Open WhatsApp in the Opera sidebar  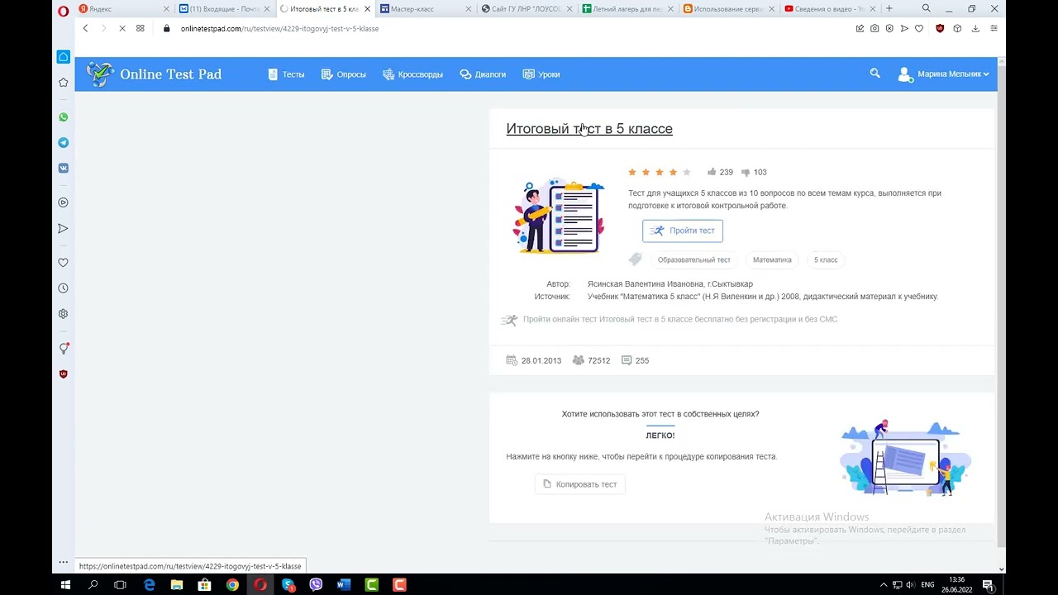click(63, 117)
